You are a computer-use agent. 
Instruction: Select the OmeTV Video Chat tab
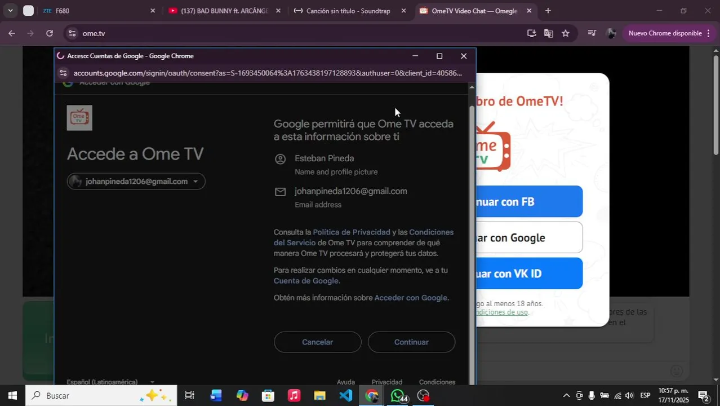[x=474, y=11]
